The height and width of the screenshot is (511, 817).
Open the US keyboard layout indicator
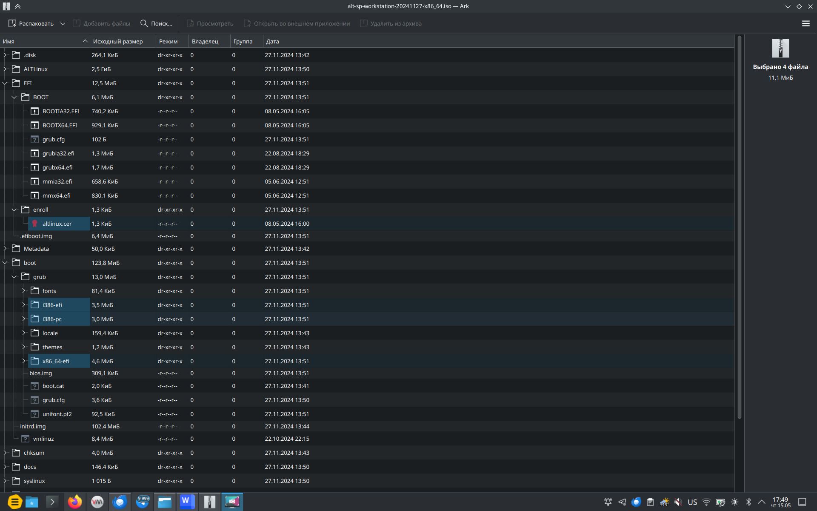click(692, 502)
